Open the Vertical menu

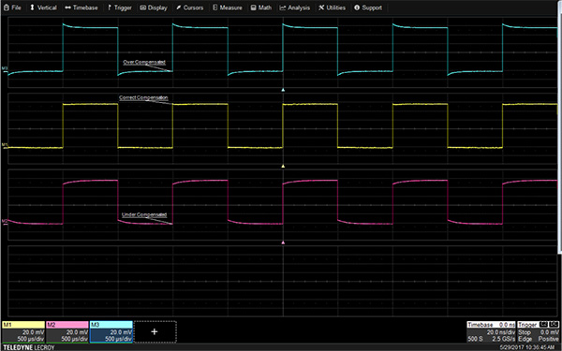(43, 7)
